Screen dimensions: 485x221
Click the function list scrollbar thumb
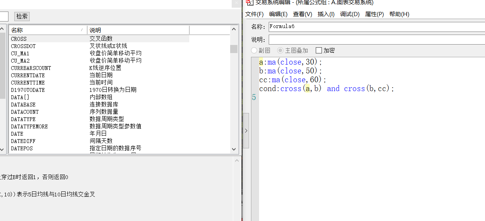(234, 49)
